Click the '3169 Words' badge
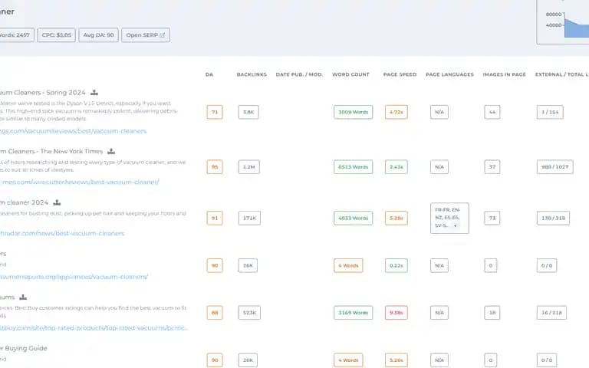The height and width of the screenshot is (368, 589). click(353, 313)
